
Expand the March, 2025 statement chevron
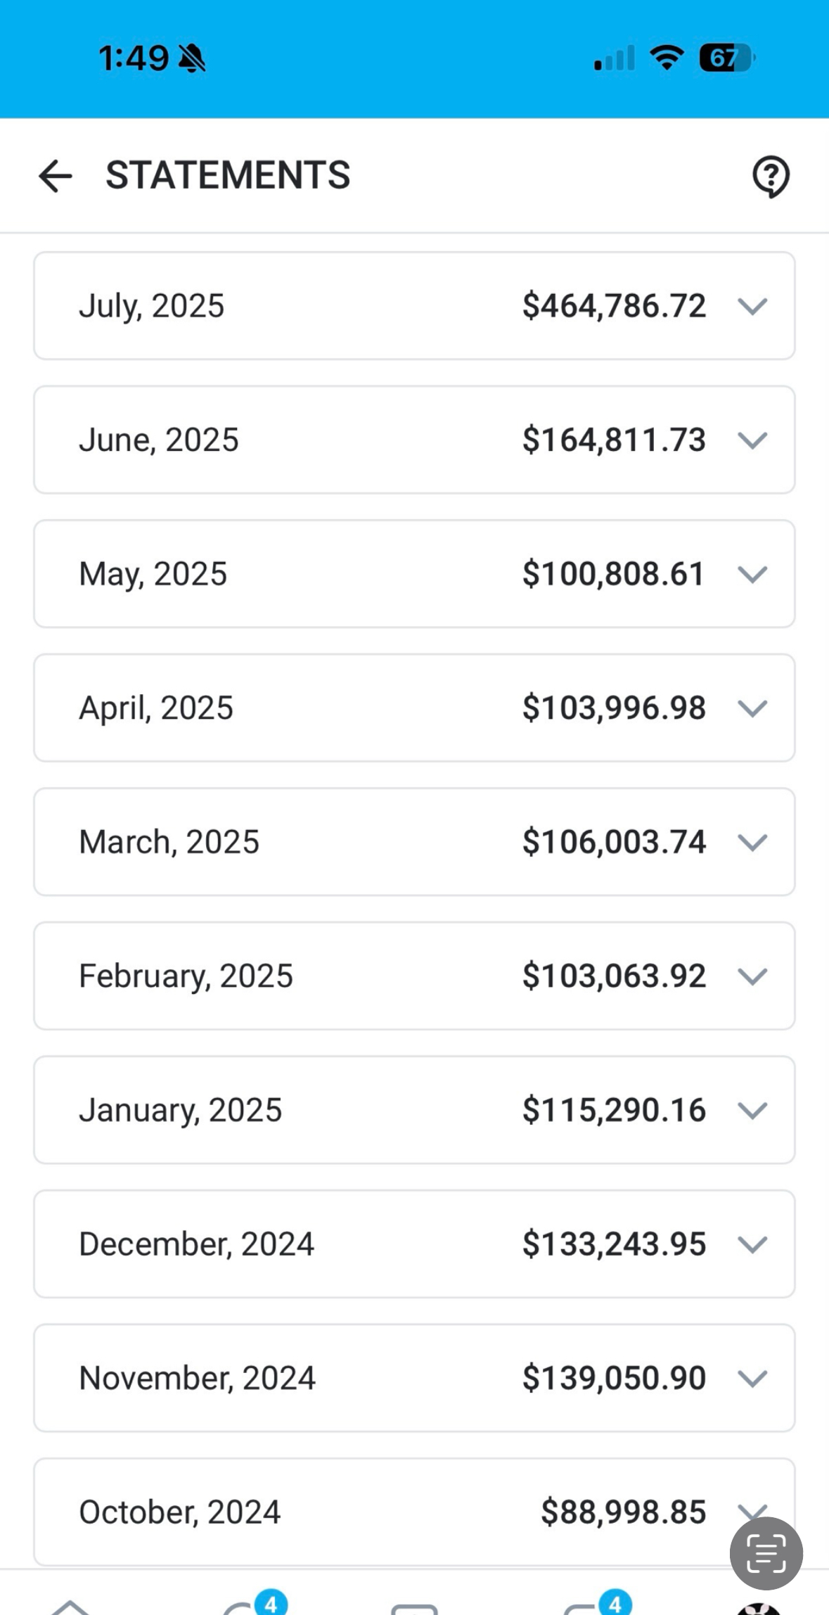[x=752, y=842]
